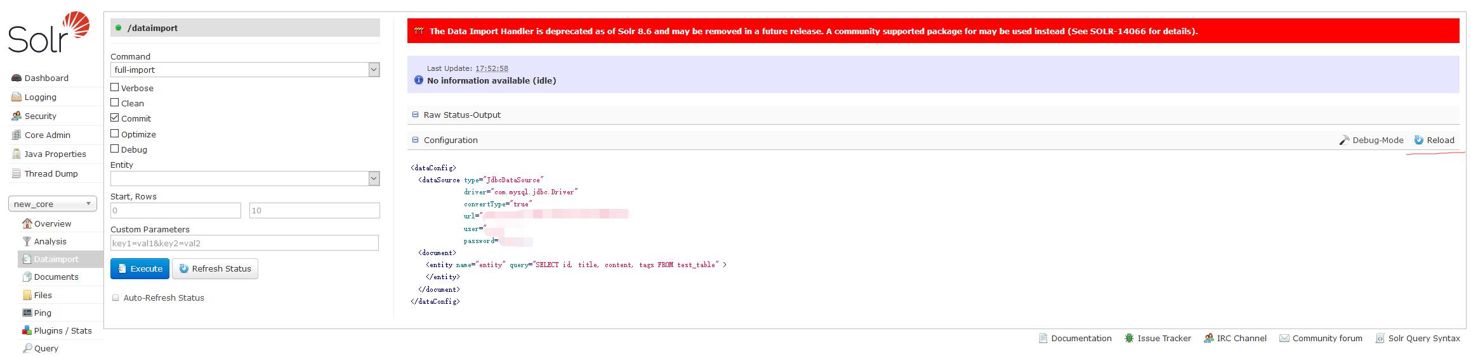Click the Query magnifier icon
Viewport: 1471px width, 357px height.
coord(27,348)
